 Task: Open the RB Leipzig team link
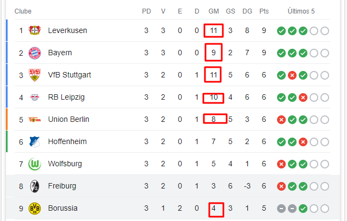click(x=66, y=97)
